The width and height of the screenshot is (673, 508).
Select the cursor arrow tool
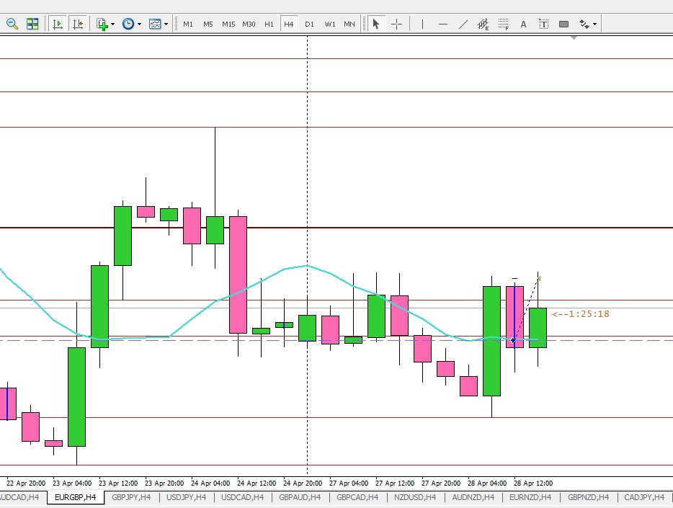pos(376,24)
